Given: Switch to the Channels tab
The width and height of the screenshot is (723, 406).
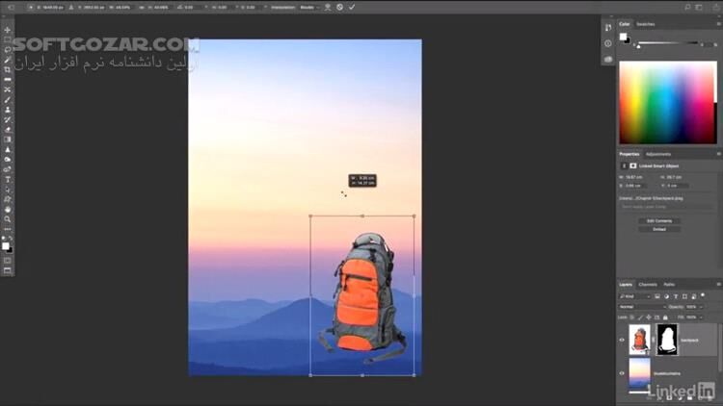Looking at the screenshot, I should point(648,284).
